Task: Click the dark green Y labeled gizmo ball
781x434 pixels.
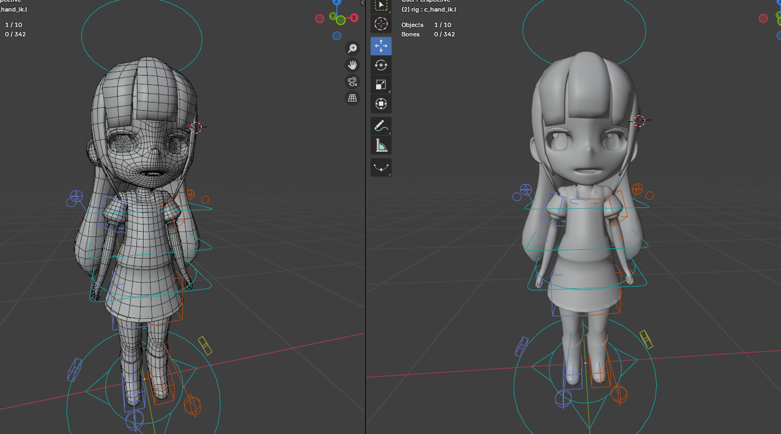Action: (333, 16)
